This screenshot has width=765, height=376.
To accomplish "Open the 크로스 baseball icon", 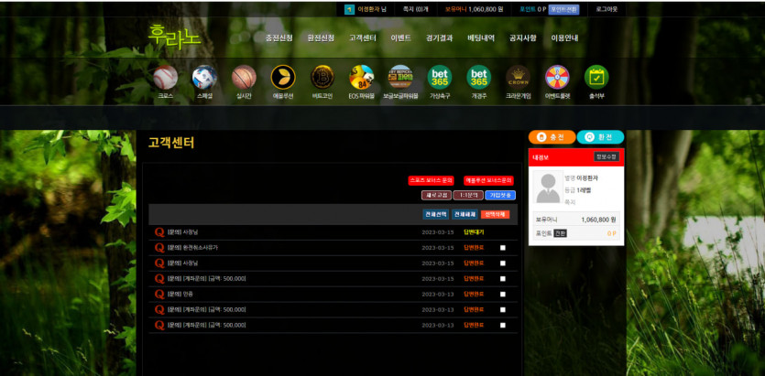I will click(165, 77).
